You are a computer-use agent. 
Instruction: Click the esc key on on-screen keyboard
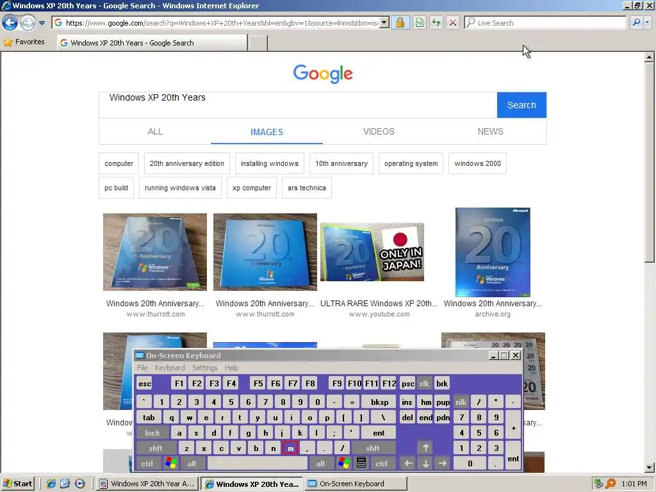(x=145, y=383)
